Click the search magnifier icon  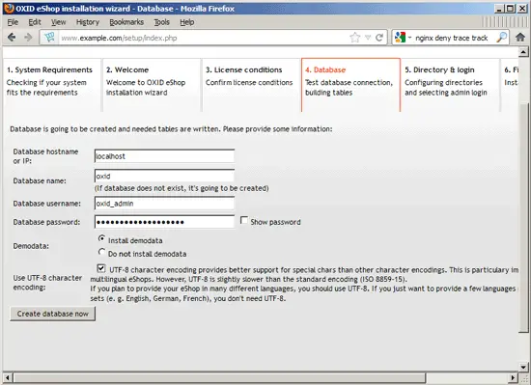click(501, 38)
